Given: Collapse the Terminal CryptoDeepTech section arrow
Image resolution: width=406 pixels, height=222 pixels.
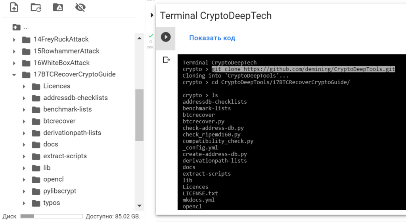Looking at the screenshot, I should [152, 15].
